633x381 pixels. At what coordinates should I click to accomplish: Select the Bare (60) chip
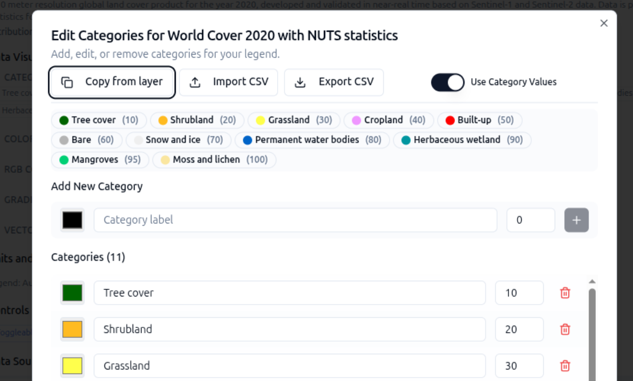86,140
